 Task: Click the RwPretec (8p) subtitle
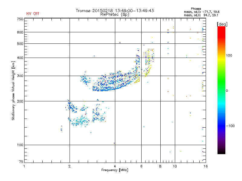click(x=115, y=14)
